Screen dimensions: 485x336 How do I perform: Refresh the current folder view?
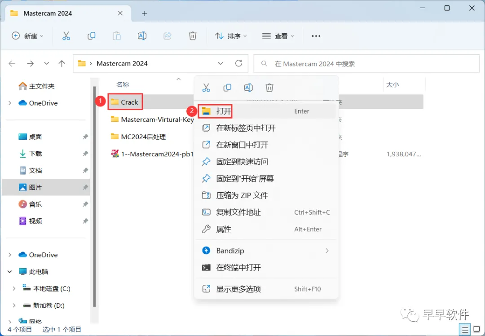click(x=238, y=63)
